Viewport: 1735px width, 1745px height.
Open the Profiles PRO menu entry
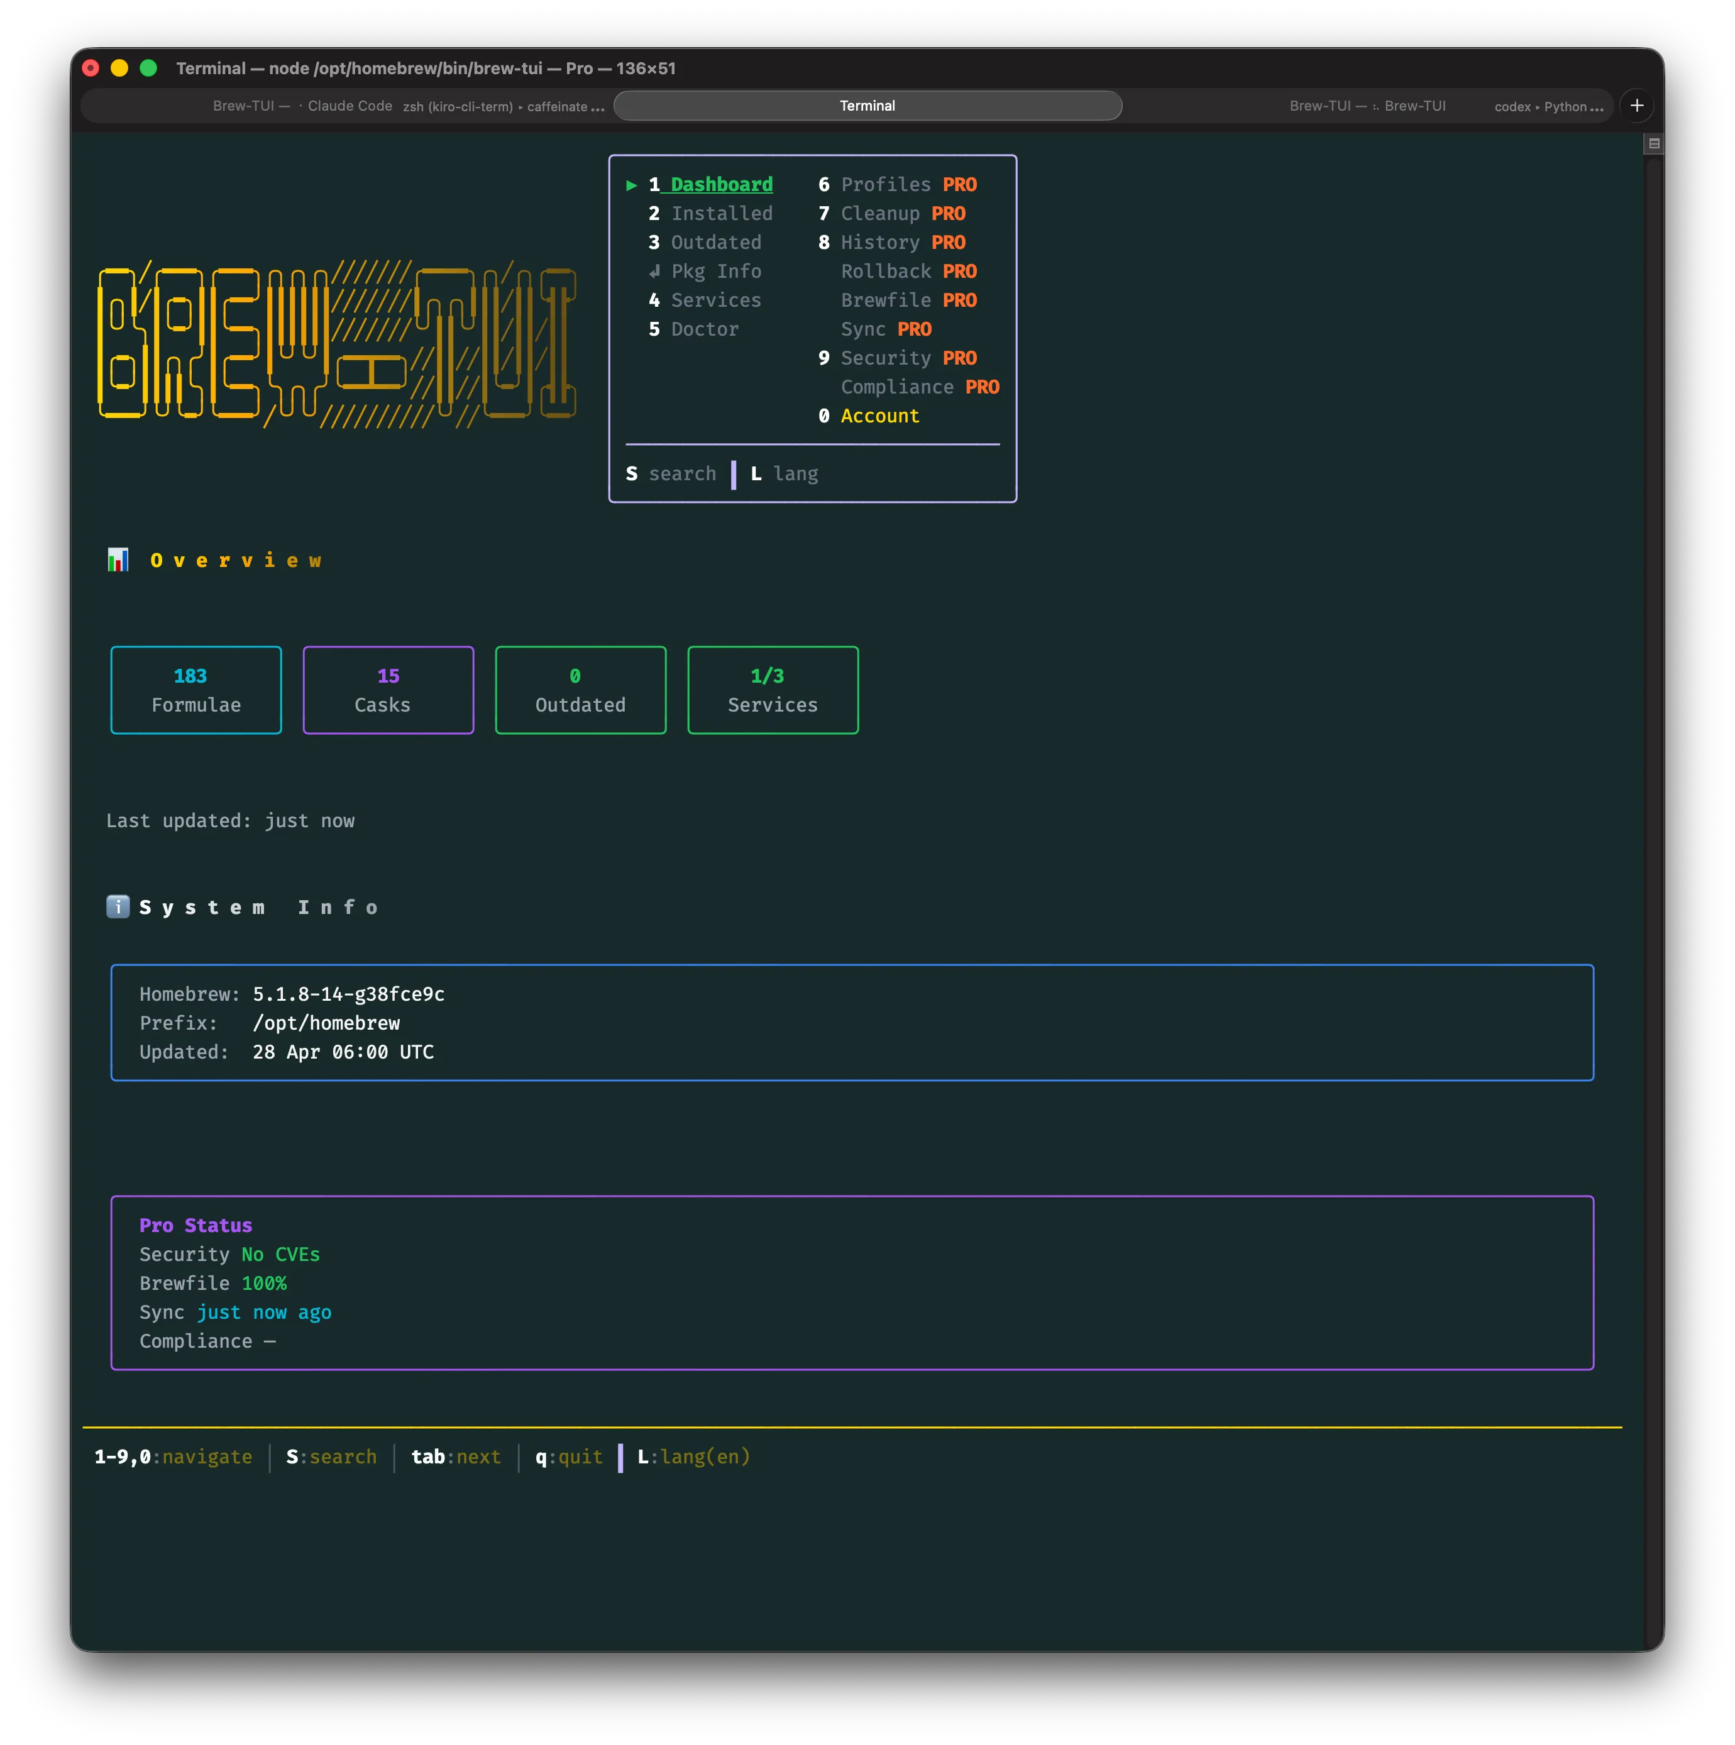tap(898, 184)
